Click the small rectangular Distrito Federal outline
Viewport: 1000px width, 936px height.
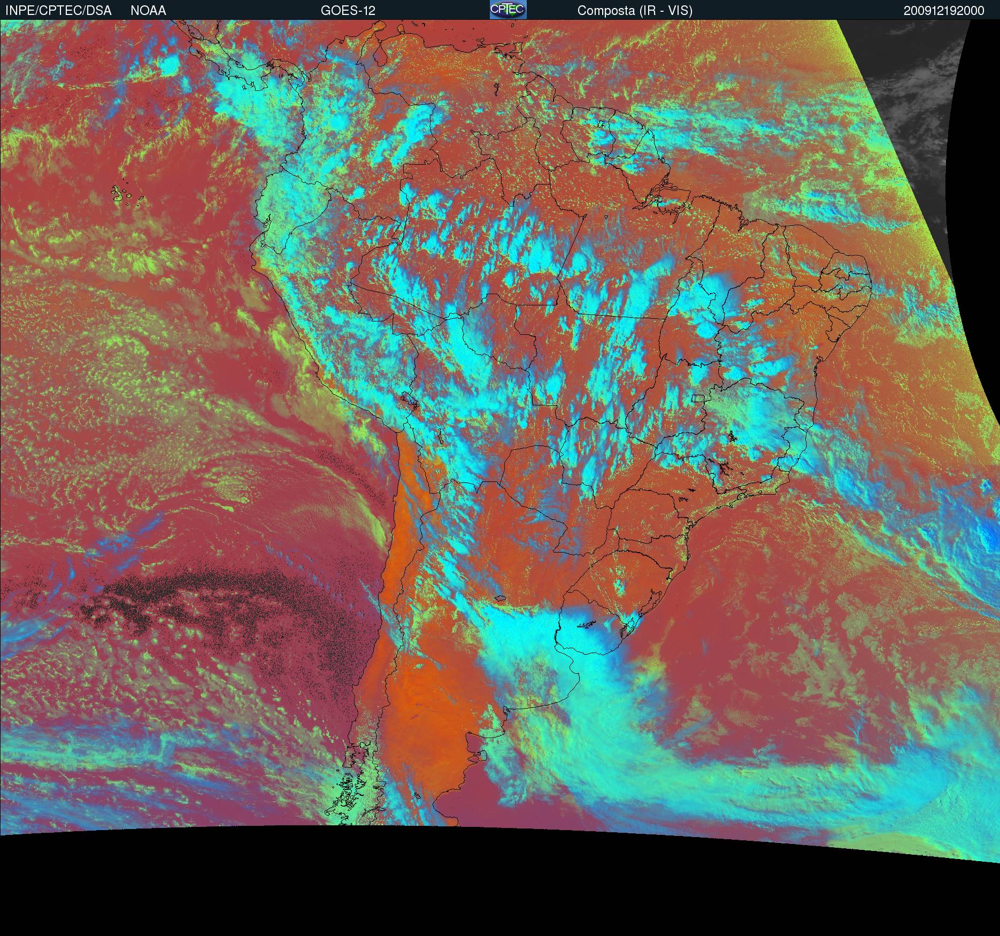pos(698,398)
